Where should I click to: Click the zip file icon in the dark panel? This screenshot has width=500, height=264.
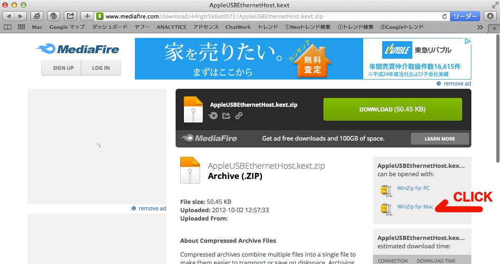pyautogui.click(x=193, y=110)
